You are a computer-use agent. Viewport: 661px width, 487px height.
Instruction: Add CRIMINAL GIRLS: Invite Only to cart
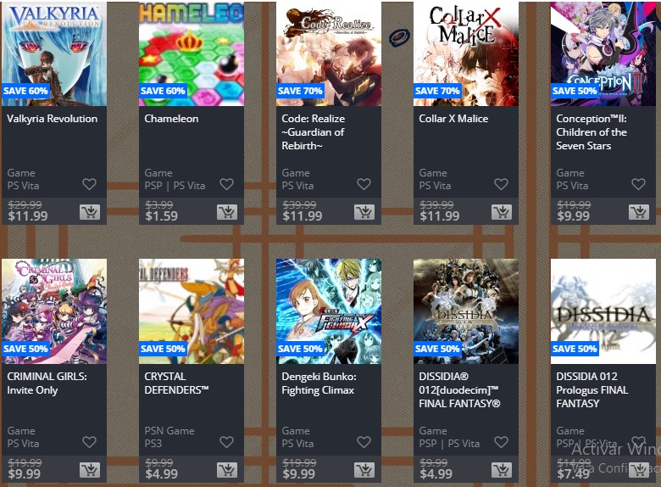click(x=90, y=470)
